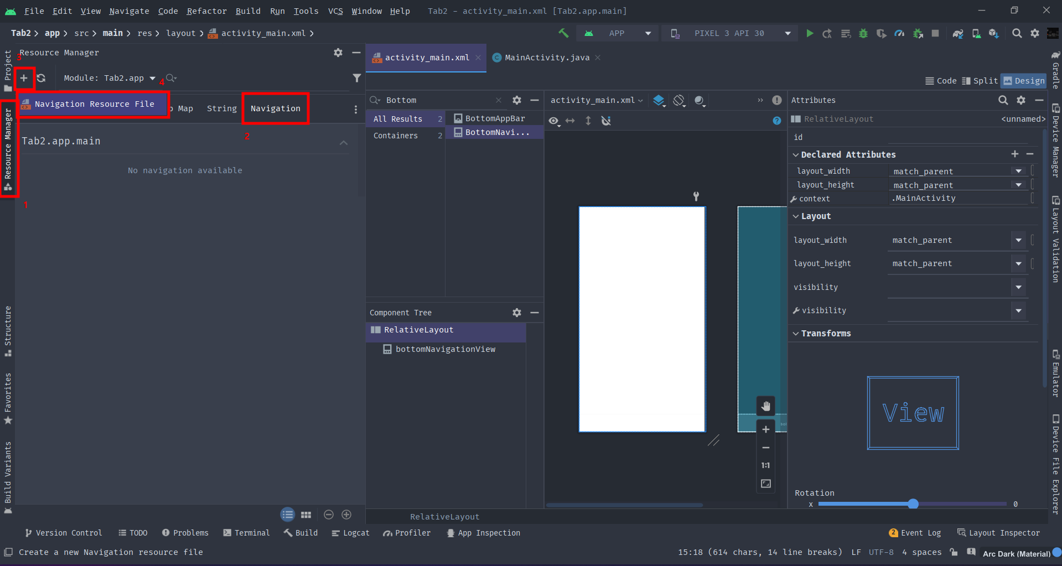Viewport: 1062px width, 566px height.
Task: Switch to MainActivity.java tab
Action: click(x=547, y=58)
